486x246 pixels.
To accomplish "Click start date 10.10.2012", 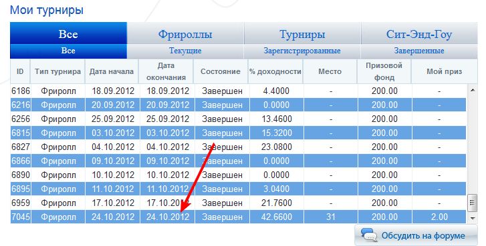I will pos(113,175).
